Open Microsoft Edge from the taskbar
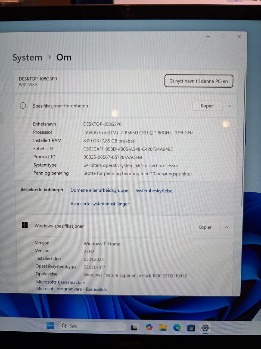 pyautogui.click(x=177, y=327)
